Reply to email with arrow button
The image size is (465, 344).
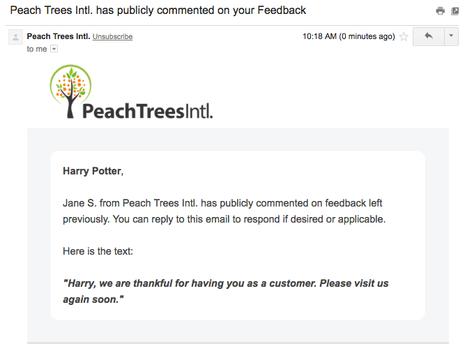tap(429, 36)
